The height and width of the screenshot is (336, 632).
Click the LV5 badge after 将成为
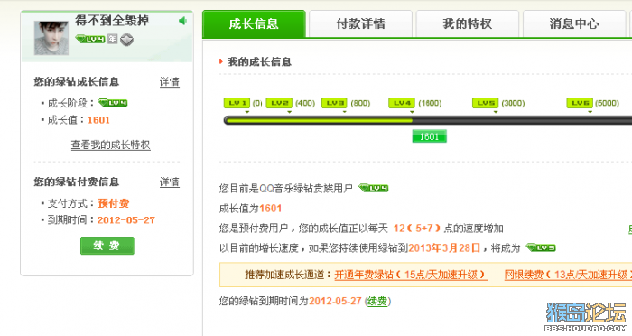click(x=541, y=247)
